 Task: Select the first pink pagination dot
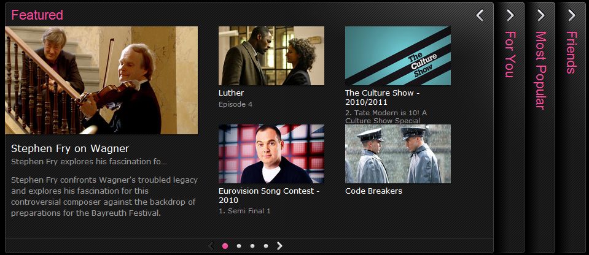[225, 246]
